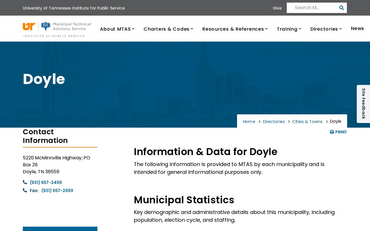Open the UT MTAS logo homepage
The height and width of the screenshot is (231, 370).
(57, 30)
